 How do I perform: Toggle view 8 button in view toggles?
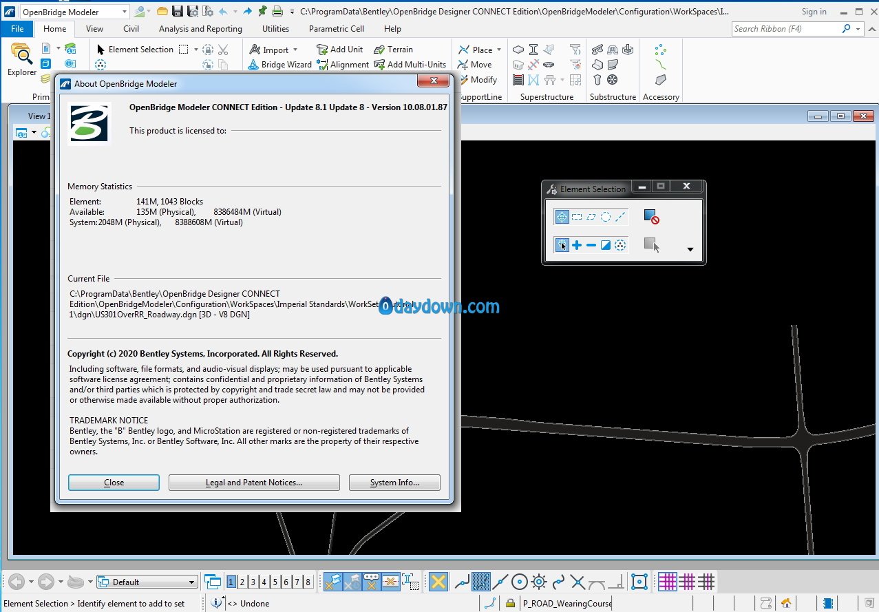tap(308, 582)
